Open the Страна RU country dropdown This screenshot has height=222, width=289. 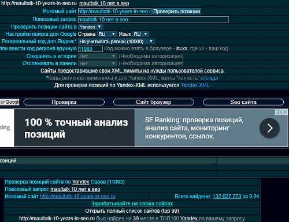107,34
